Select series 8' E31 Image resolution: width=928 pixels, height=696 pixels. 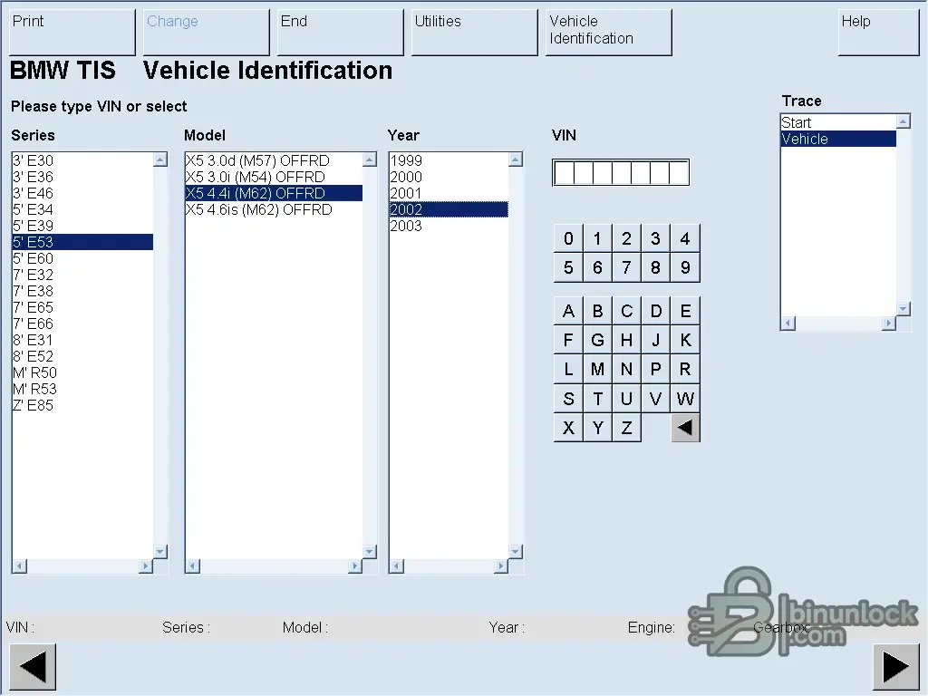[82, 340]
